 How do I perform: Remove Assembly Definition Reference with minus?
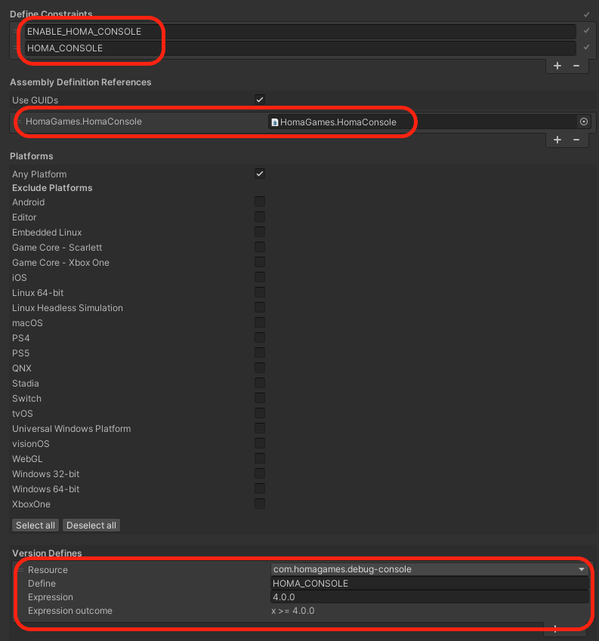tap(576, 140)
